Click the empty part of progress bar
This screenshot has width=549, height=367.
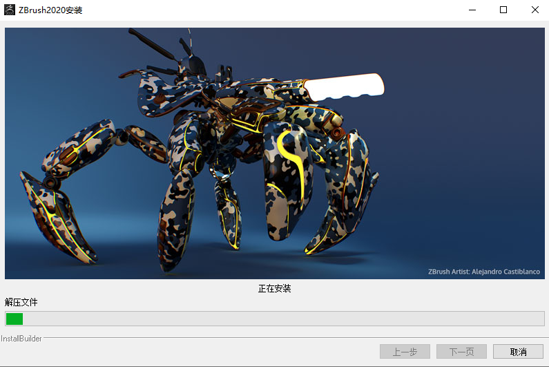pos(276,319)
